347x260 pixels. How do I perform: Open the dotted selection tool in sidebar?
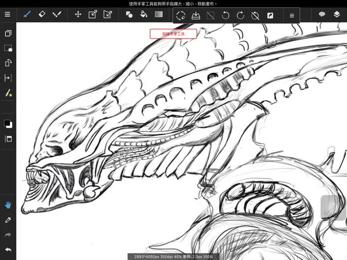(8, 48)
